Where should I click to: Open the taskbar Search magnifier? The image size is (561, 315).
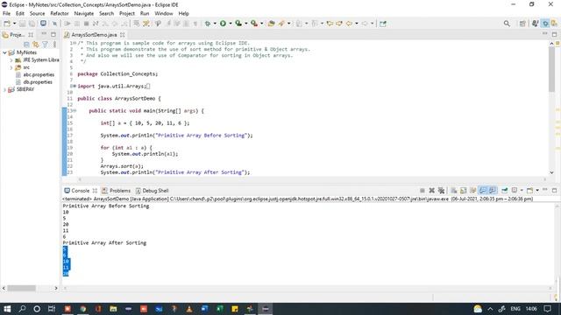22,309
